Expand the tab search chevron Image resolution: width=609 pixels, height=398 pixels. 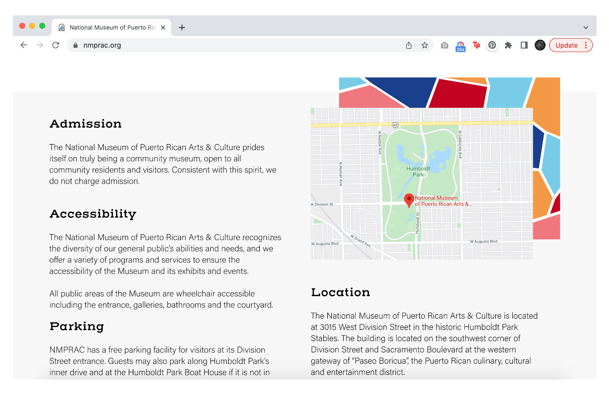pos(586,28)
